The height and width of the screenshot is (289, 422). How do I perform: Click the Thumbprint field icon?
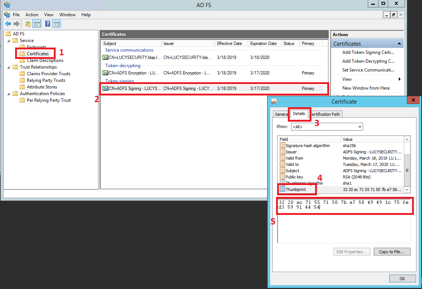click(282, 189)
